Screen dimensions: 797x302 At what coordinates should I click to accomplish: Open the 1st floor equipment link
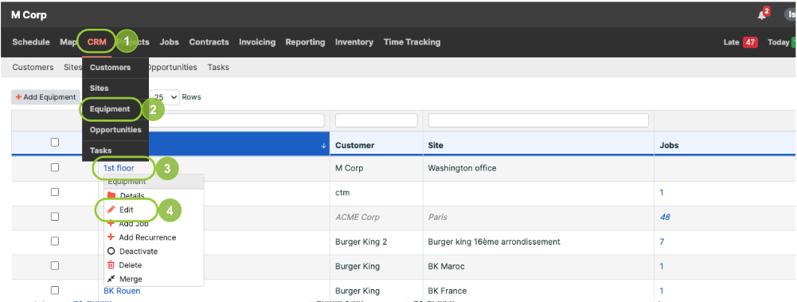tap(119, 168)
